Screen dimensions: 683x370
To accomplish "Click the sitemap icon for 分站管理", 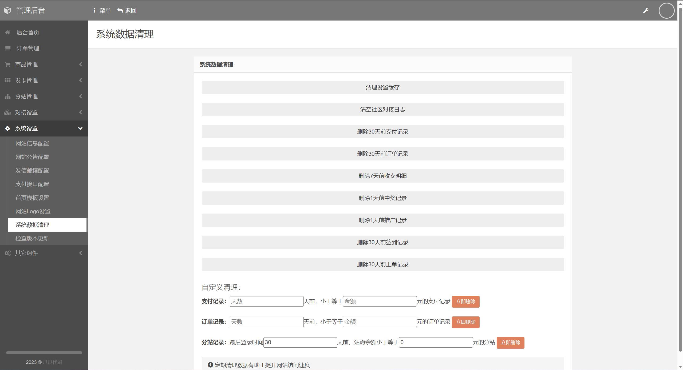I will pos(7,96).
